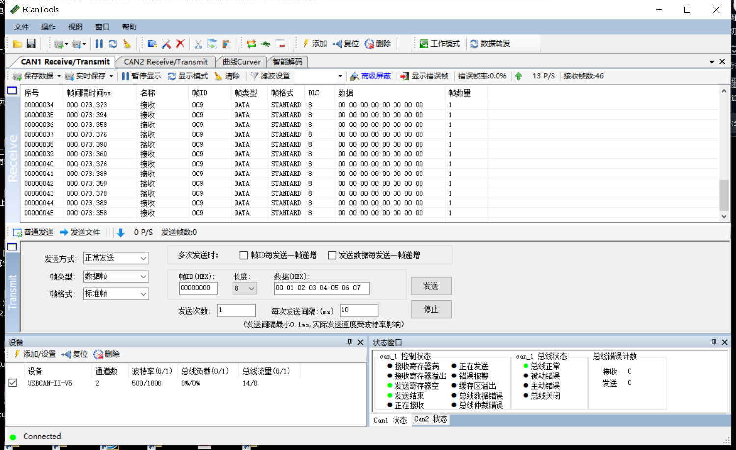Click the 发送次数 input field
736x450 pixels.
pyautogui.click(x=237, y=310)
